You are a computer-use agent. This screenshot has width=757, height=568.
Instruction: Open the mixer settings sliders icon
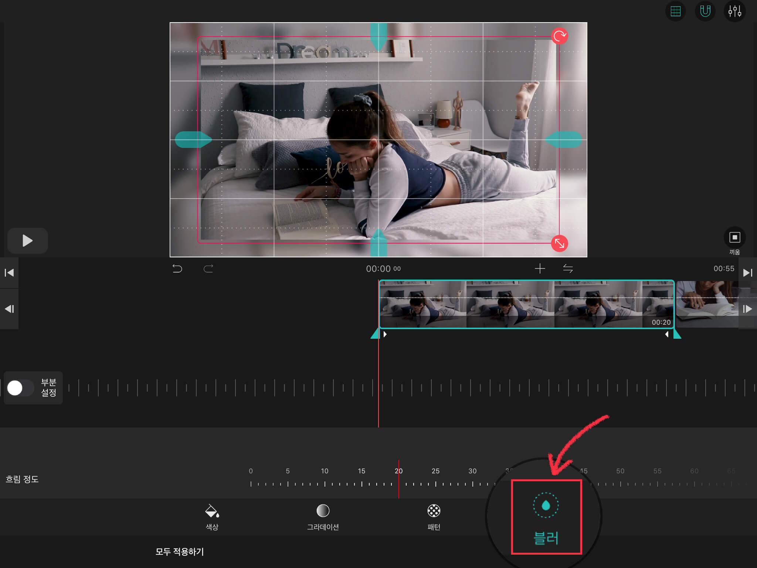[x=734, y=11]
